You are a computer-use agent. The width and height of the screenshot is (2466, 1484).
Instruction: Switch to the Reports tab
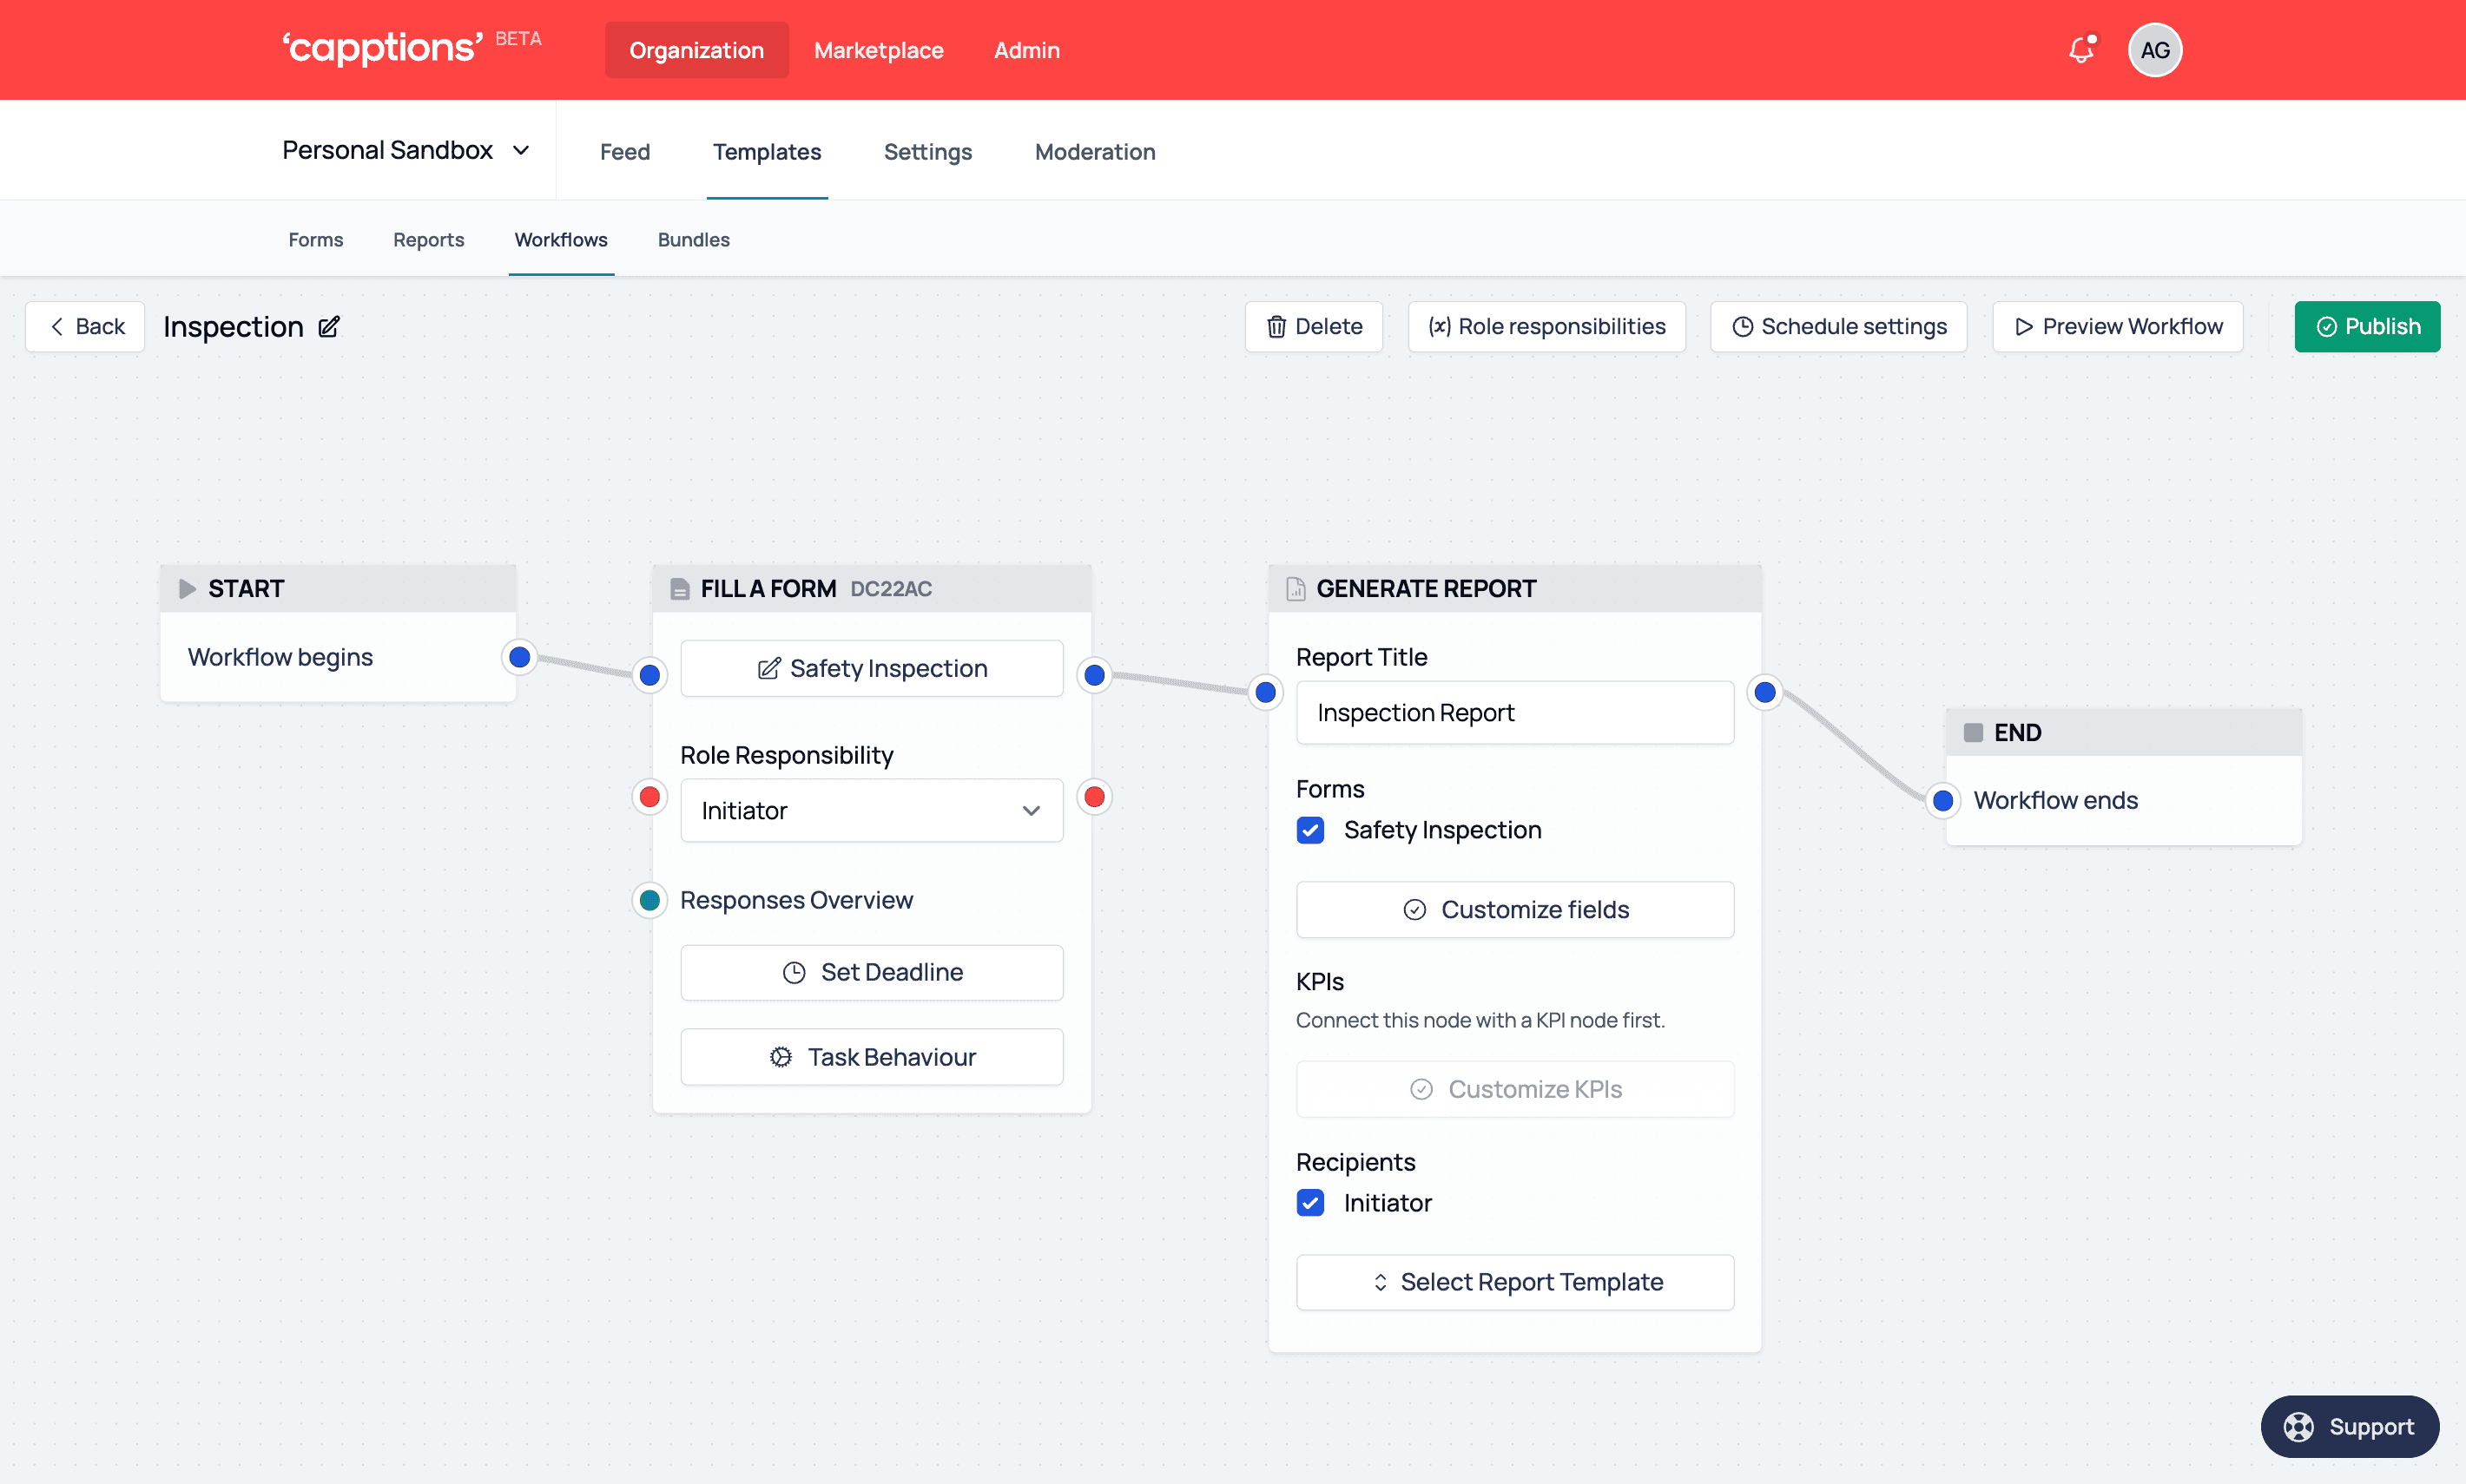point(428,240)
